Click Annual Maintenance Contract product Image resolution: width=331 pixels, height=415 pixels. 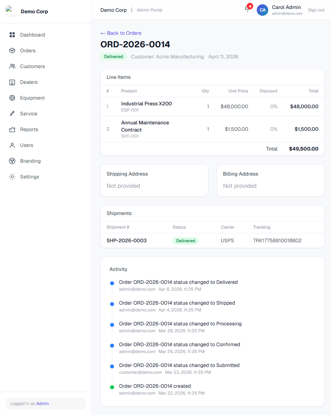145,126
